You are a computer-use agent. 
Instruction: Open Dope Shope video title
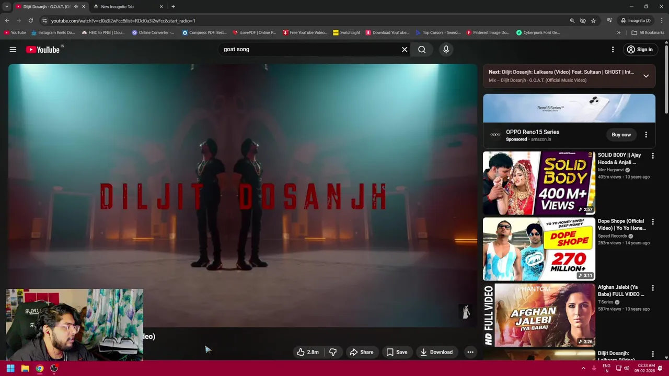621,225
